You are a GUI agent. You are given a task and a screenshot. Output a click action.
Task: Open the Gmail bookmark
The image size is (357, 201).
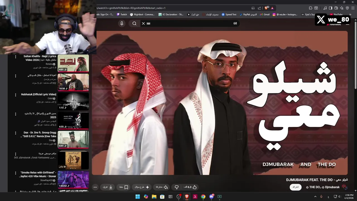[265, 15]
